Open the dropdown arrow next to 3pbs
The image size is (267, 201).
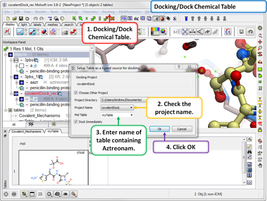[x=22, y=60]
